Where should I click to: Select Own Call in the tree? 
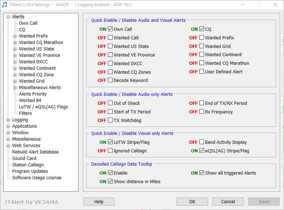28,23
